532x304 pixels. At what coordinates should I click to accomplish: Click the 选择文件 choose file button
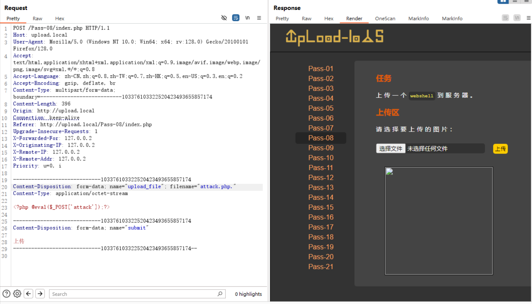(x=390, y=148)
